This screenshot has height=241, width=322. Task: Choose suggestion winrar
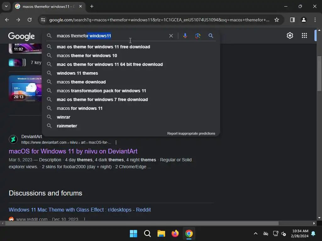pos(131,117)
